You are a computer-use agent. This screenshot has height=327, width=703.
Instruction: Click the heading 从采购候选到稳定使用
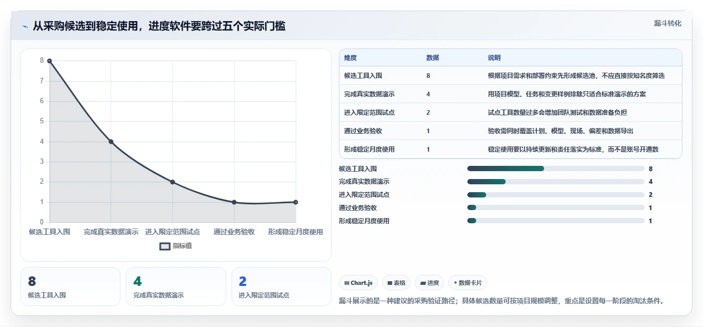159,26
